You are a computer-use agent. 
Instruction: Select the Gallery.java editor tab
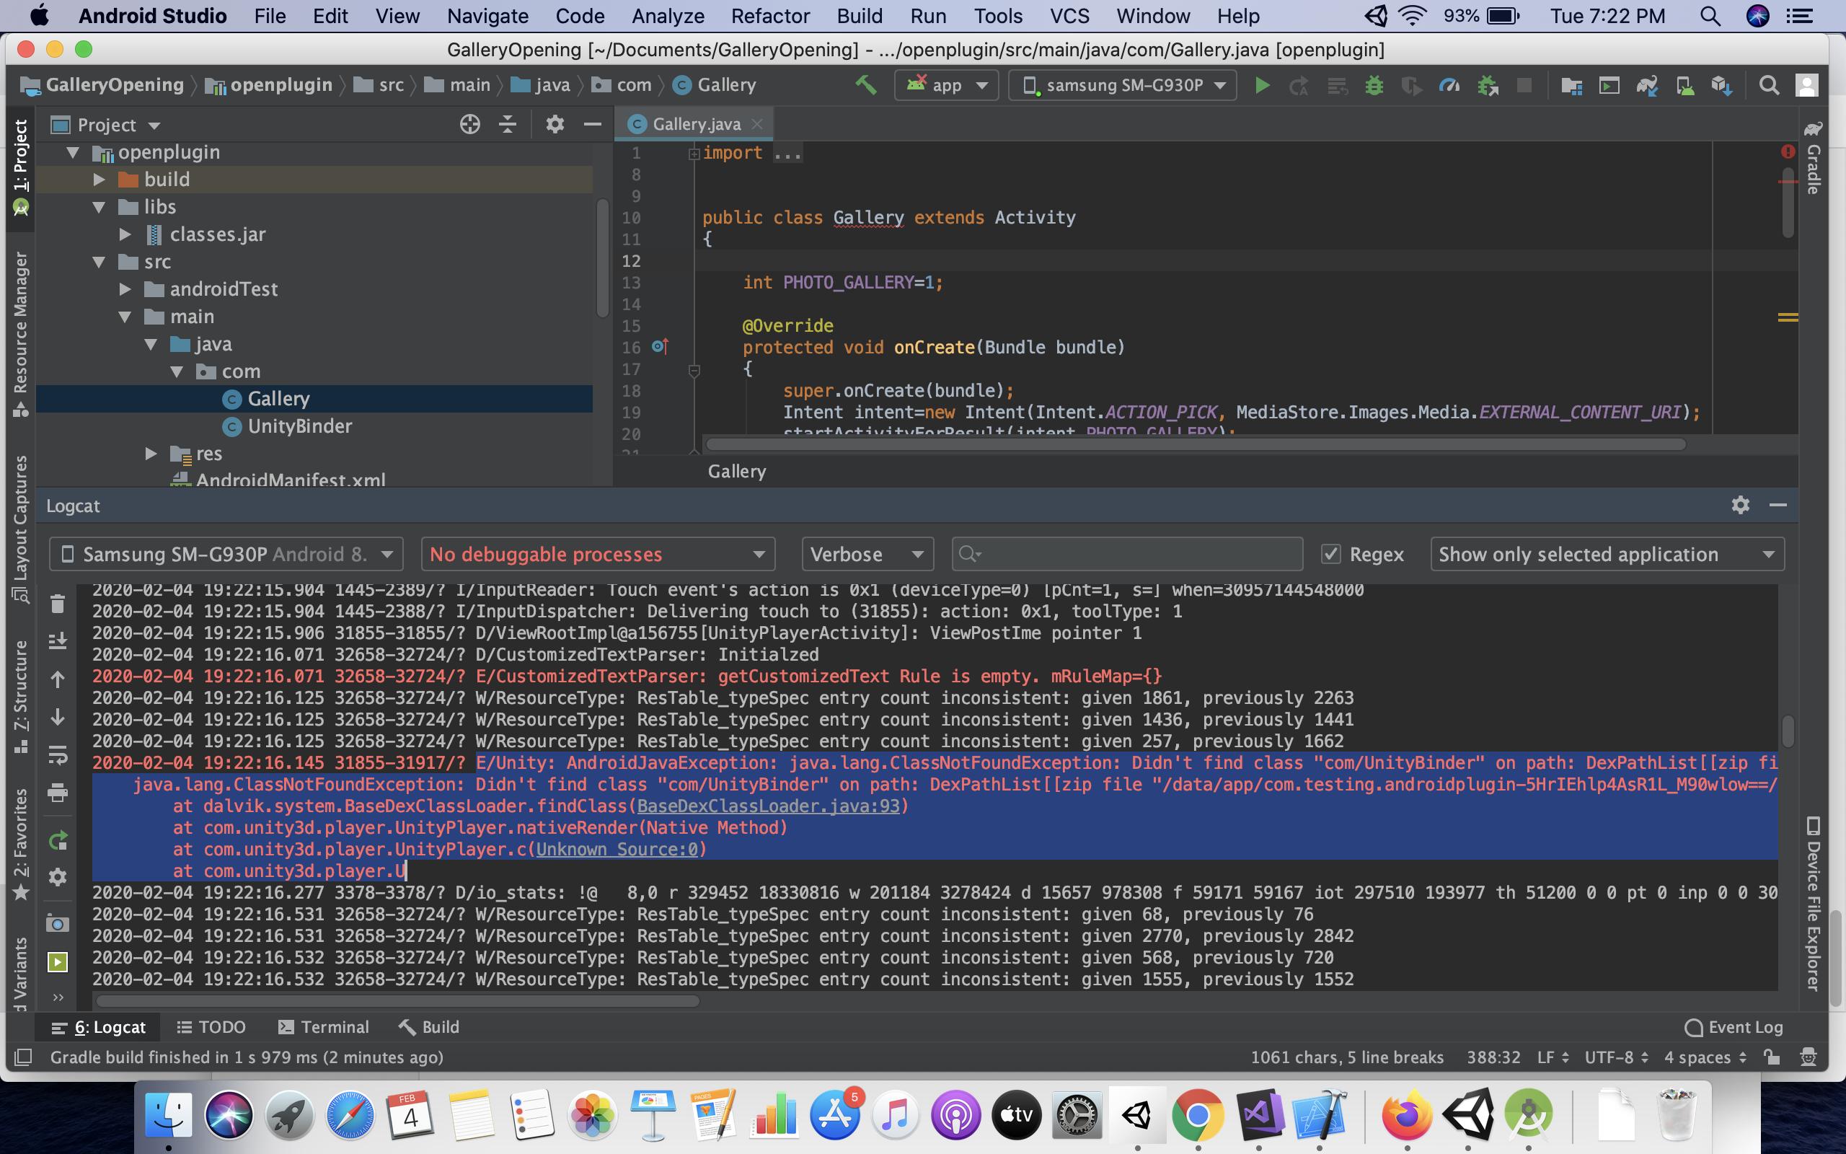(x=694, y=123)
